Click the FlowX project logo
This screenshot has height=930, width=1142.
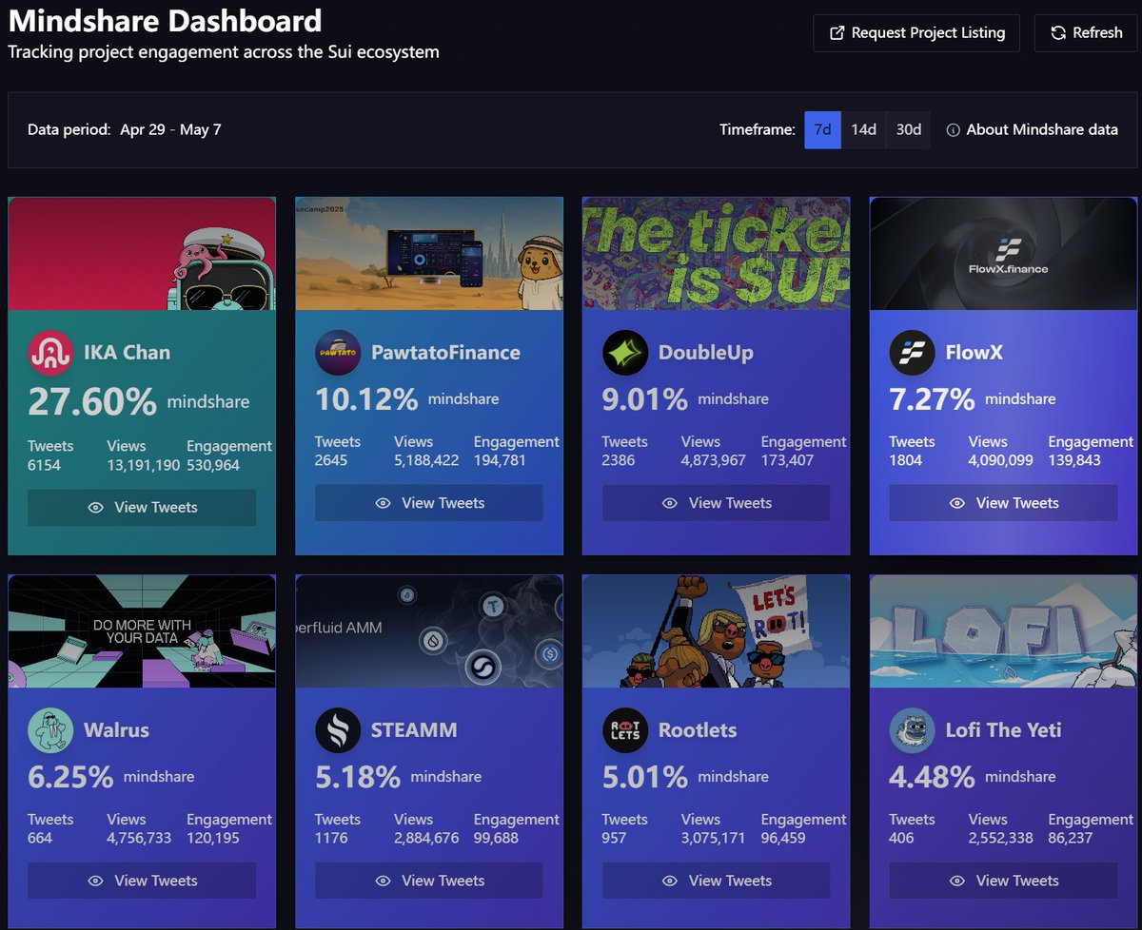click(912, 353)
